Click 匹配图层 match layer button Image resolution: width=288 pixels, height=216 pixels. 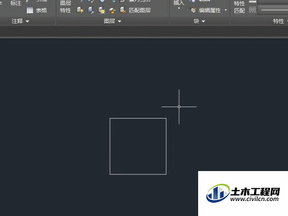(136, 10)
